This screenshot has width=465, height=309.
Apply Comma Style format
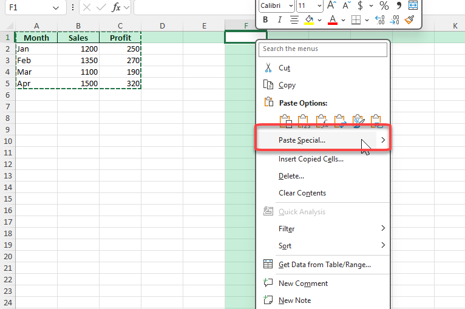tap(399, 5)
